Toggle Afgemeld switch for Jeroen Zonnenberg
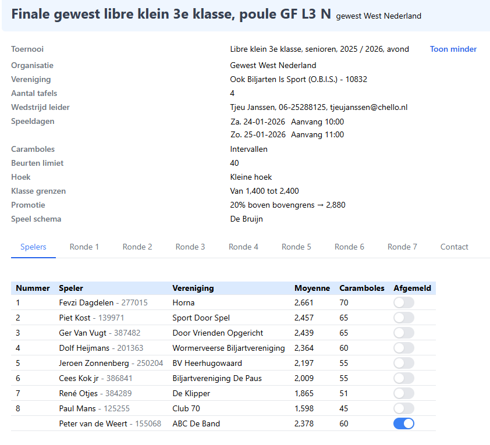Screen dimensions: 490x445 (403, 363)
